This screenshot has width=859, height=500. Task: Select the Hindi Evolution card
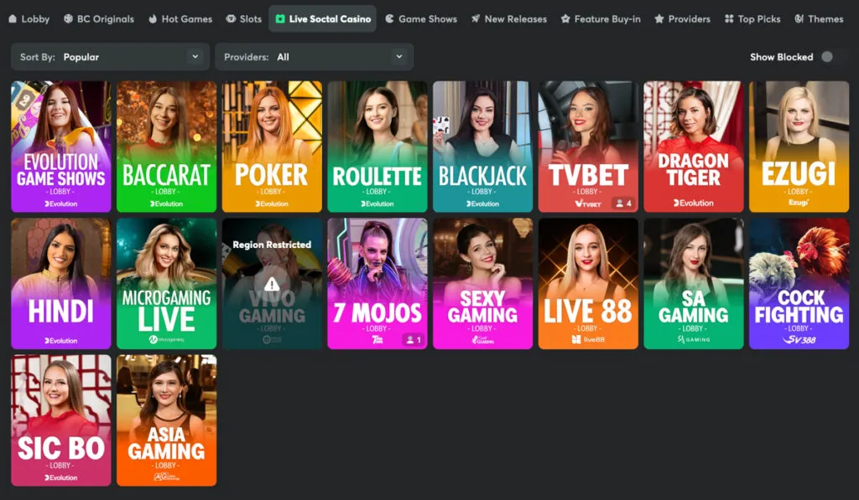(x=60, y=283)
